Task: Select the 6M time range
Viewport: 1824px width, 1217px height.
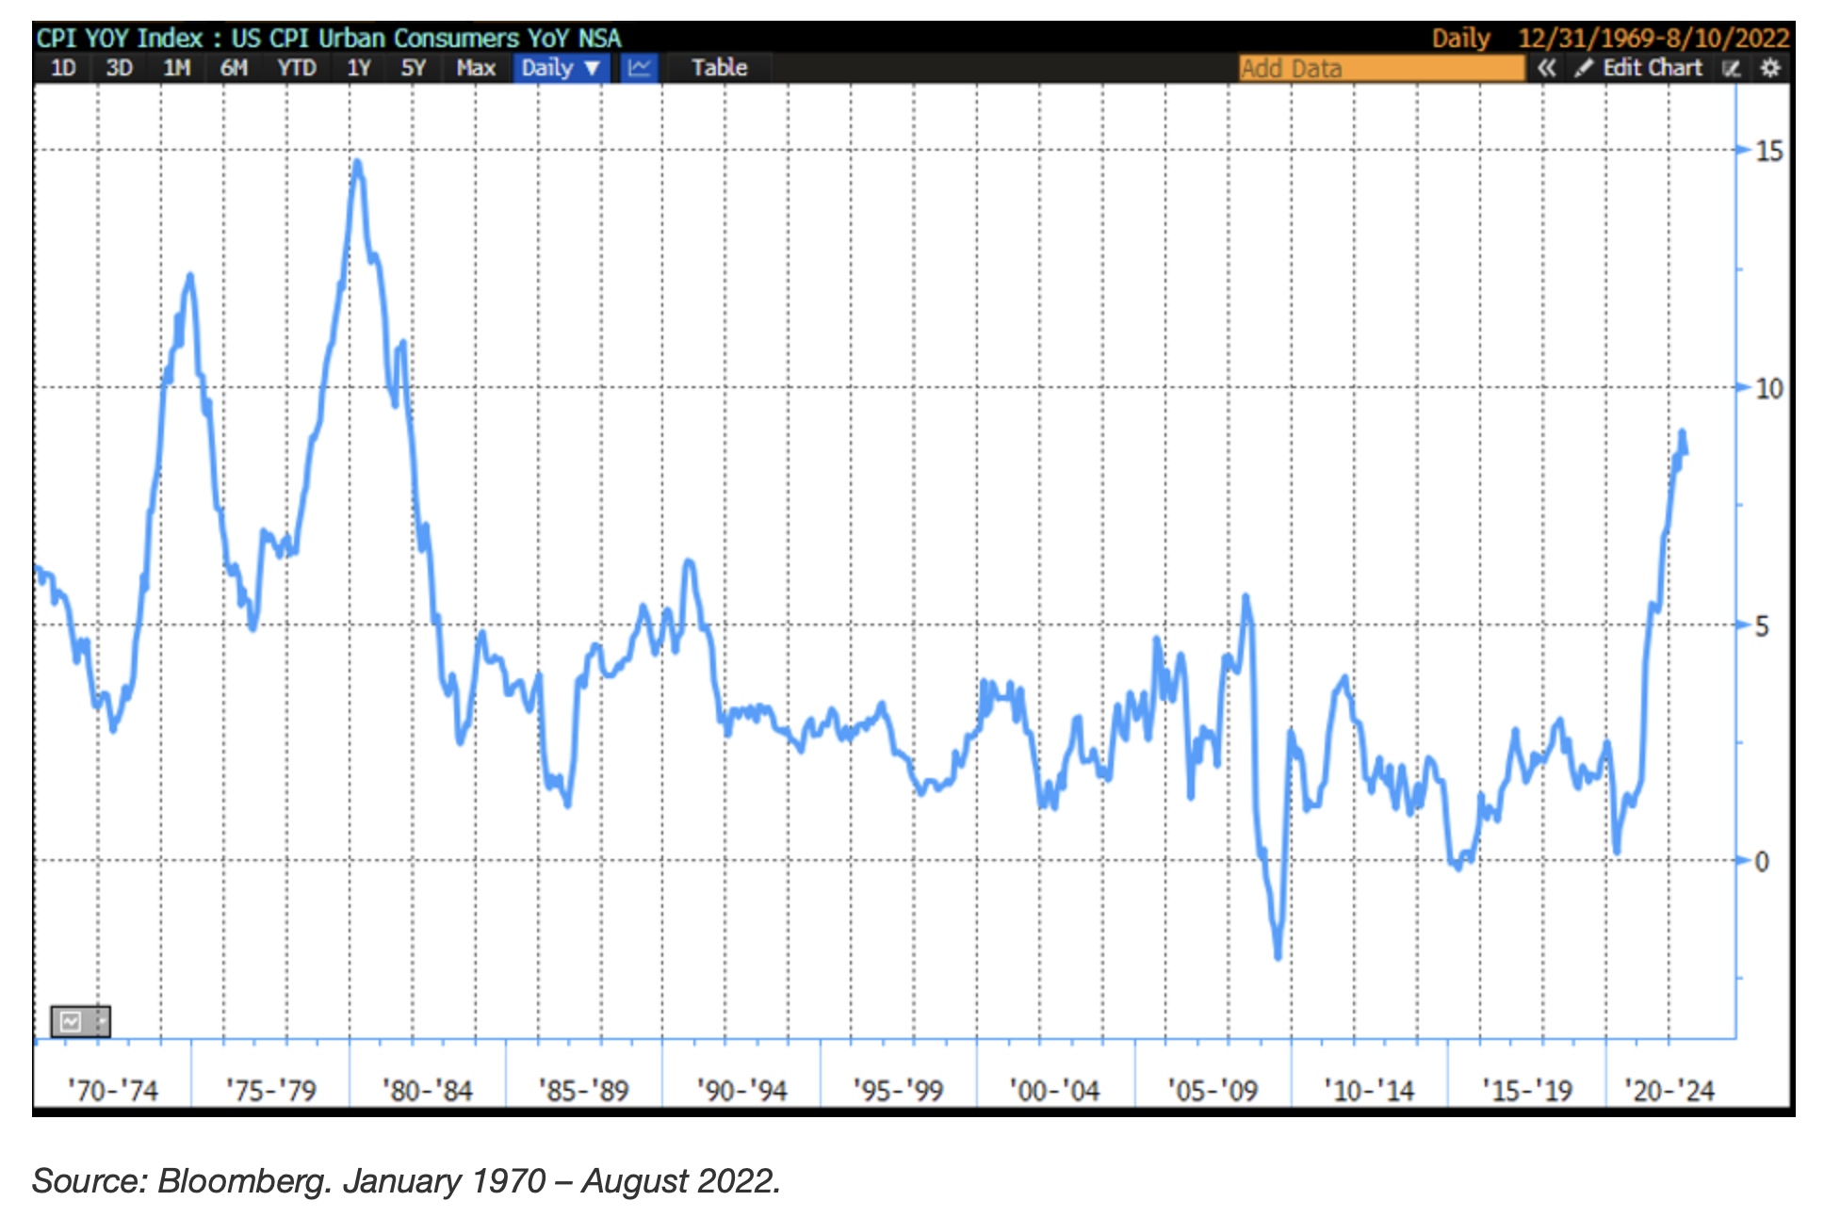Action: (x=234, y=68)
